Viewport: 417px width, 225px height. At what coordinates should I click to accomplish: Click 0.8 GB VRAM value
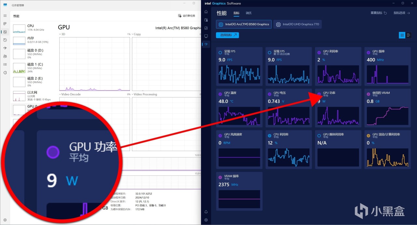(373, 101)
